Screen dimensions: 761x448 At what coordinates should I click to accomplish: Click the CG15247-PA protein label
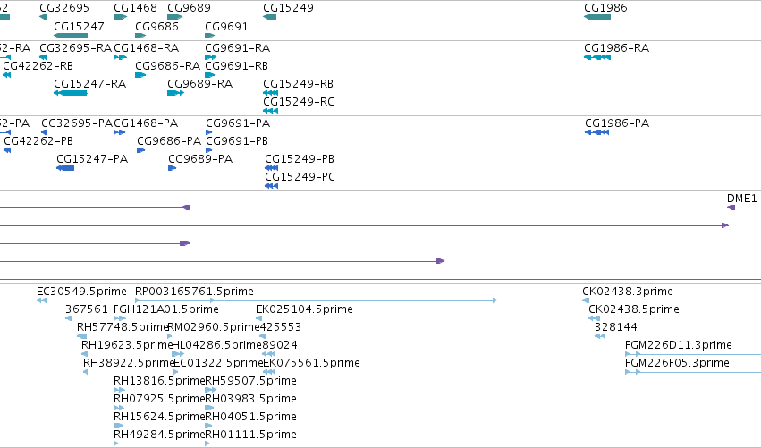click(92, 159)
